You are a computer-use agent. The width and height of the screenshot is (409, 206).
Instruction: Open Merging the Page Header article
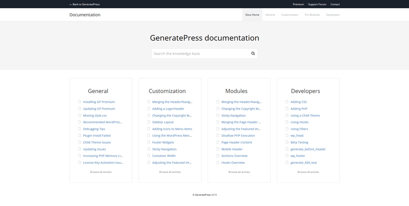(241, 122)
